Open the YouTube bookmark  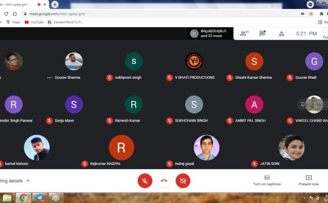34,22
